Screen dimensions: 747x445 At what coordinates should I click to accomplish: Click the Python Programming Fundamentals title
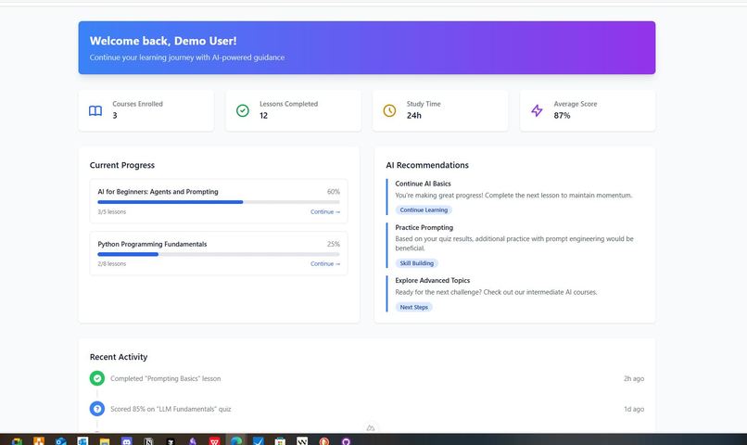click(152, 244)
